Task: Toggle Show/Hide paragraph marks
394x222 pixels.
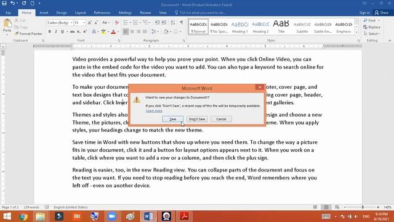Action: point(182,23)
